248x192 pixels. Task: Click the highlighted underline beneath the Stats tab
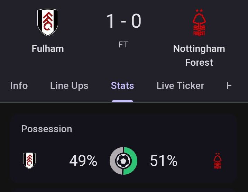pos(122,101)
